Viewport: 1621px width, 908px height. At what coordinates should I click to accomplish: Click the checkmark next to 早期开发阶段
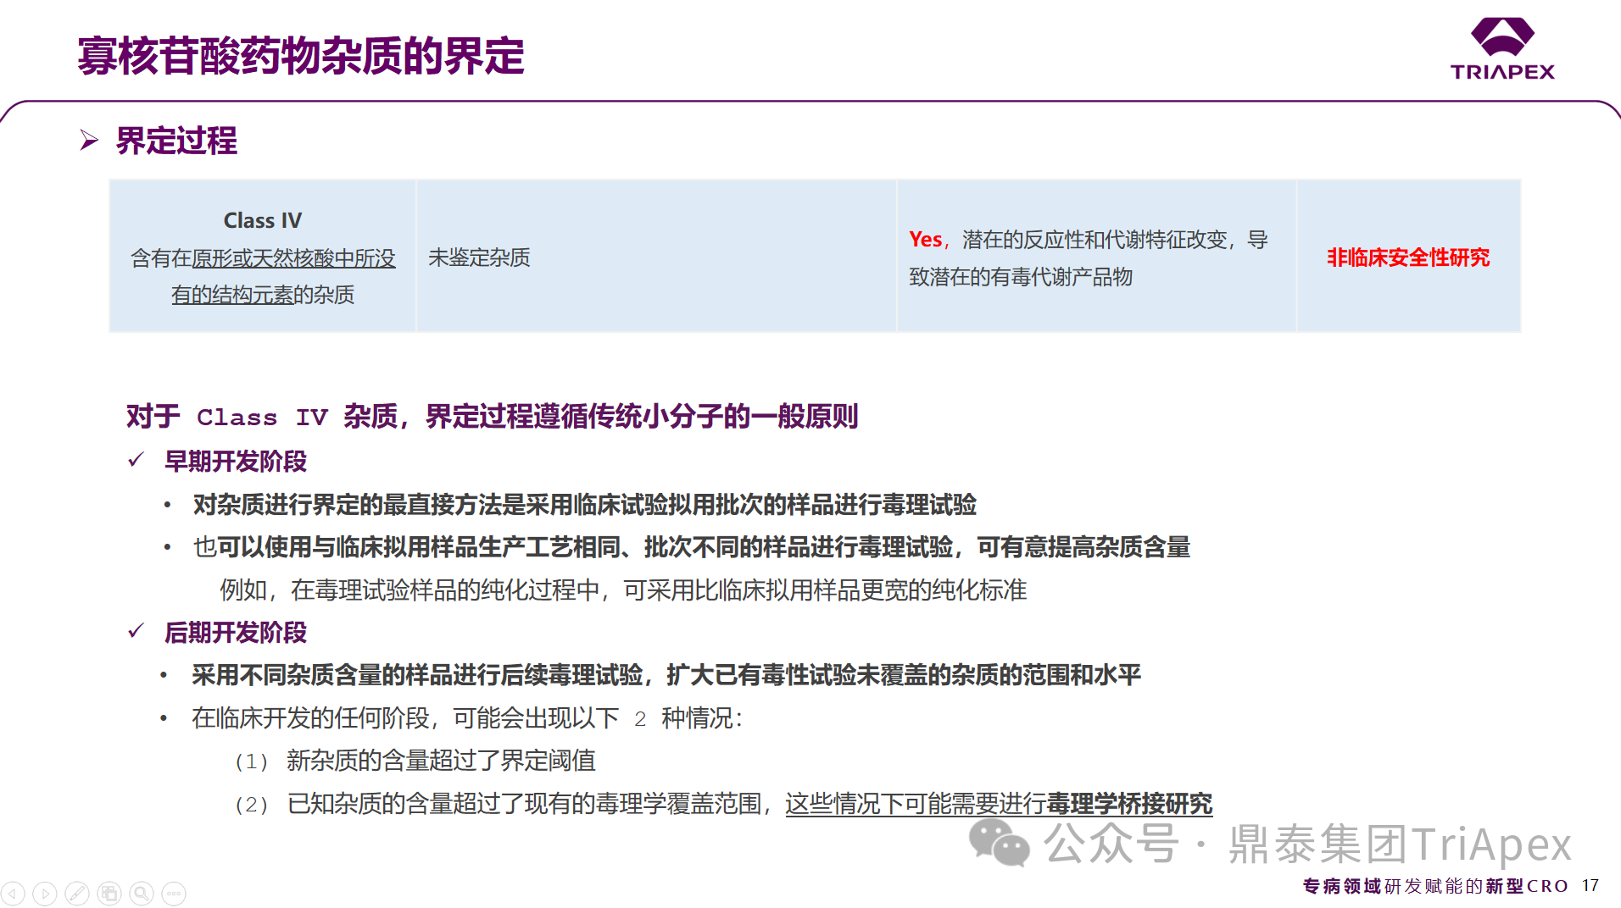136,460
